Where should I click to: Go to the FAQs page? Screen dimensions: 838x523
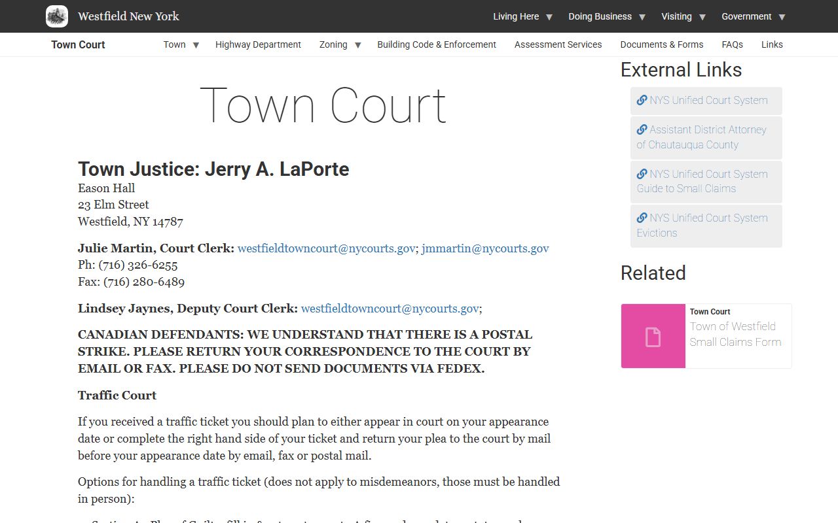732,44
